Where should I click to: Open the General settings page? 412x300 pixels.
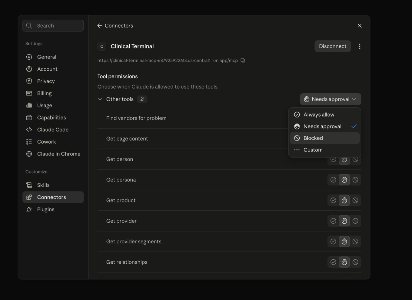click(x=53, y=57)
